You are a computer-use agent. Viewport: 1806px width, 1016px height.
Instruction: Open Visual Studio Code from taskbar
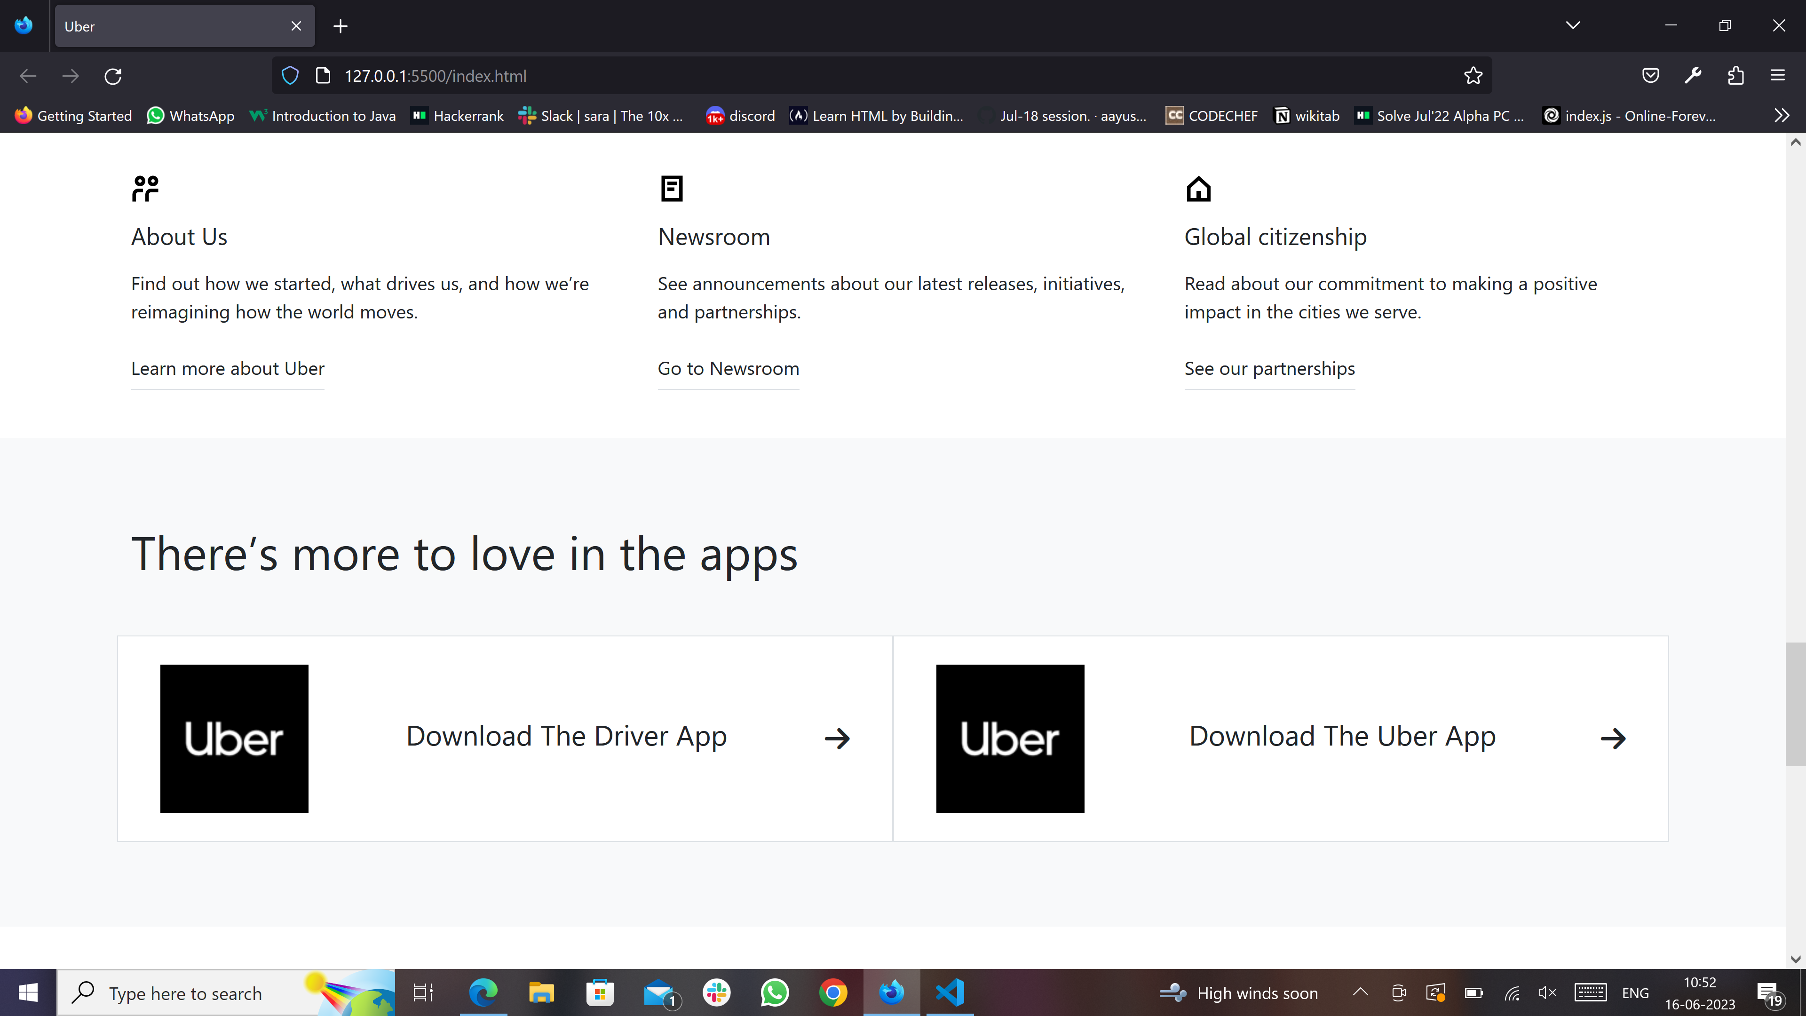(950, 993)
